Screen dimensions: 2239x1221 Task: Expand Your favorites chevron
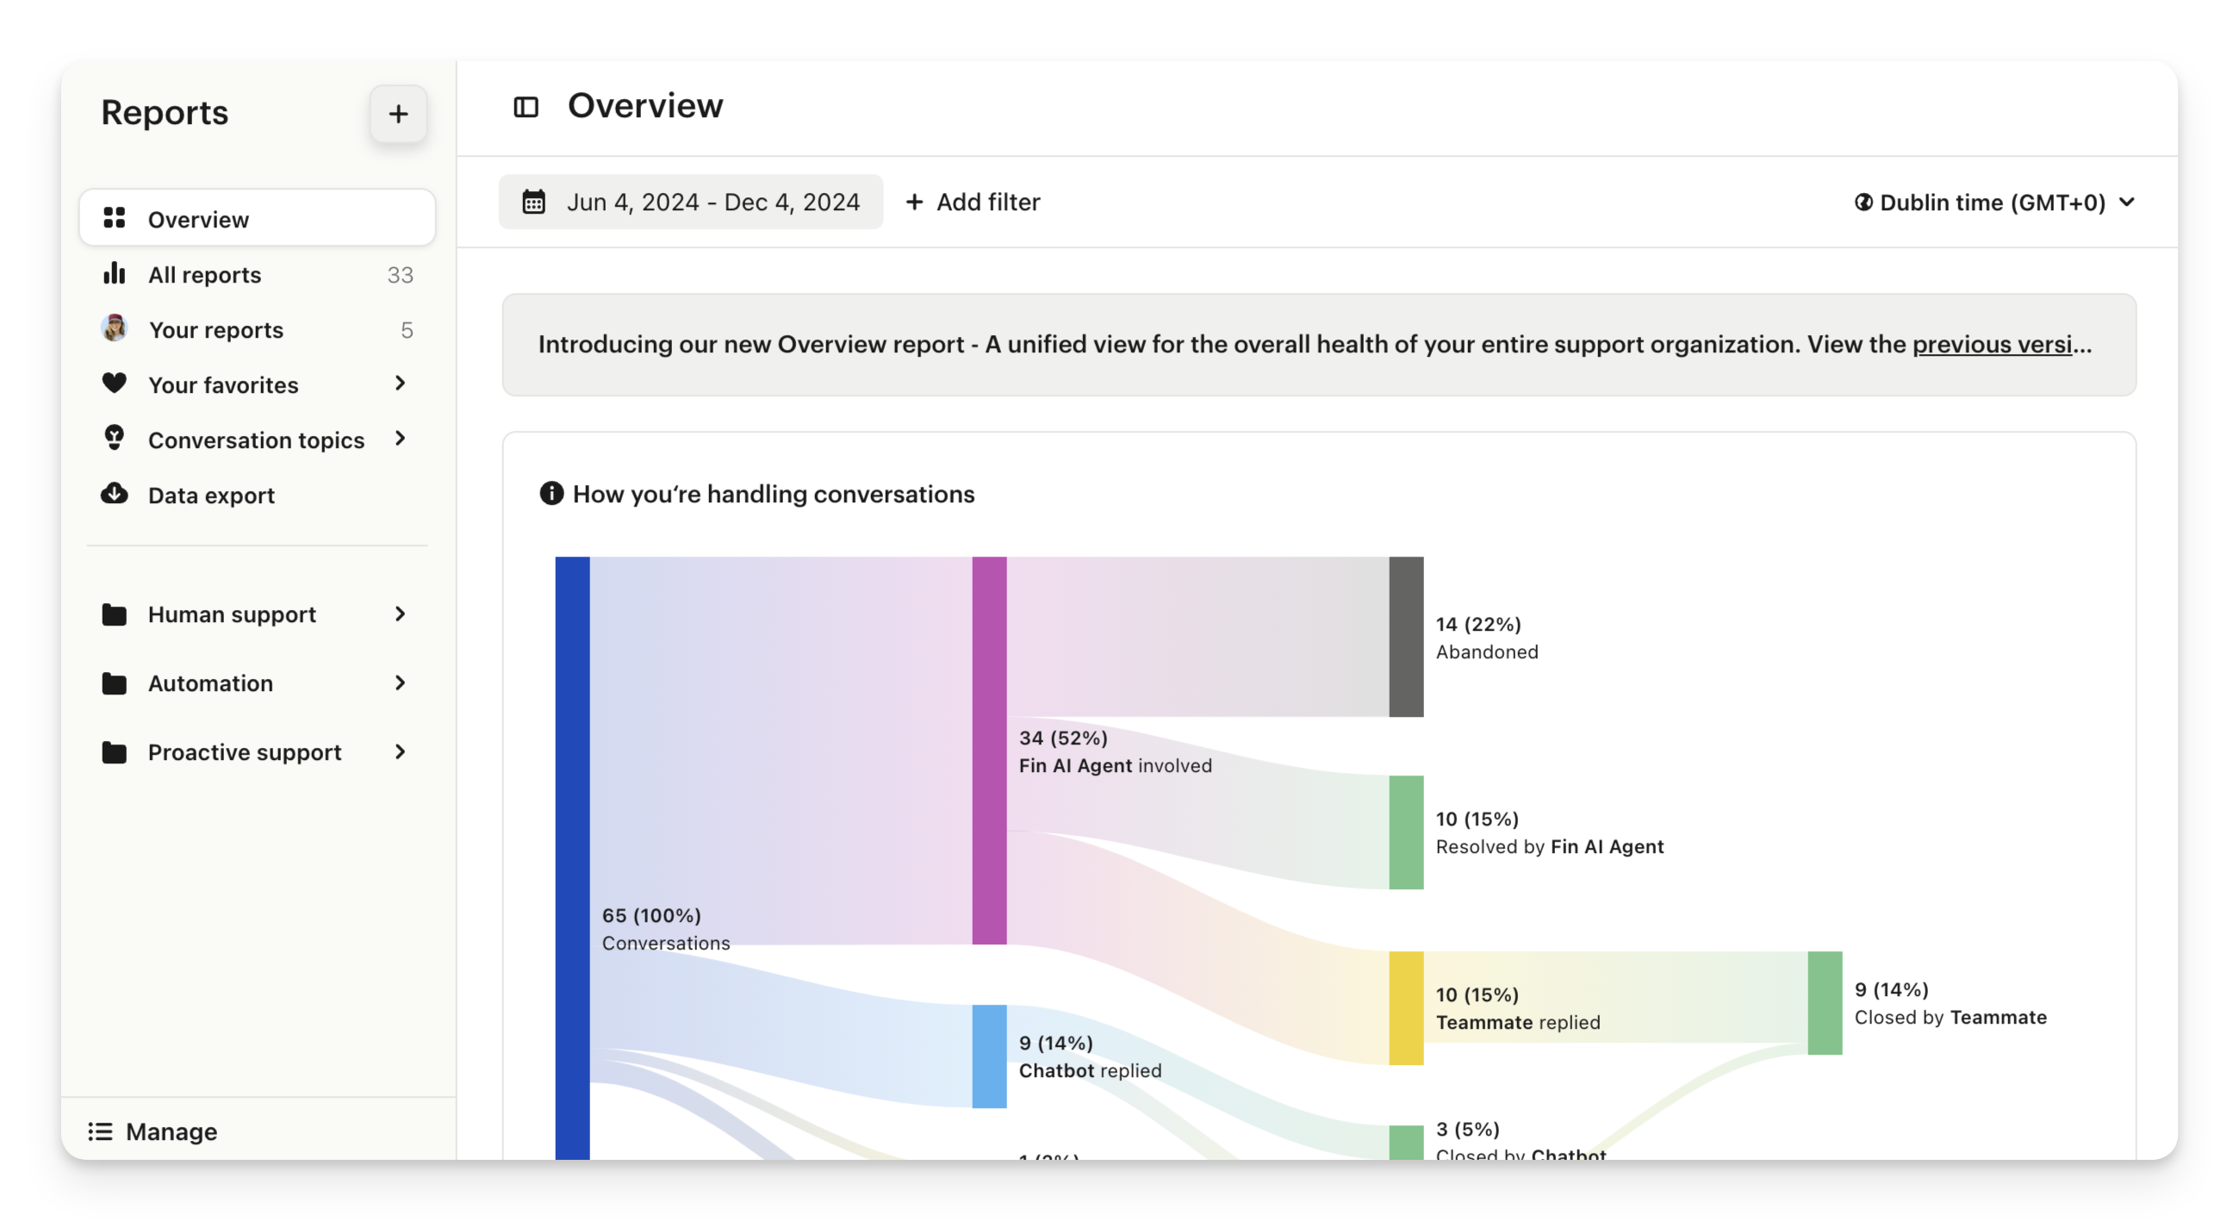[400, 383]
